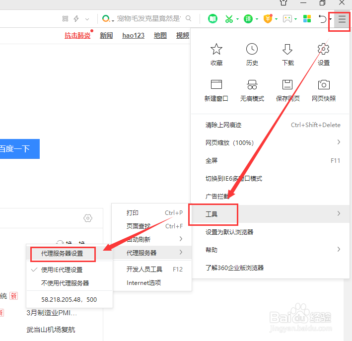Screen dimensions: 352x341
Task: Open the dropdown arrow next to game icon
Action: (x=296, y=19)
